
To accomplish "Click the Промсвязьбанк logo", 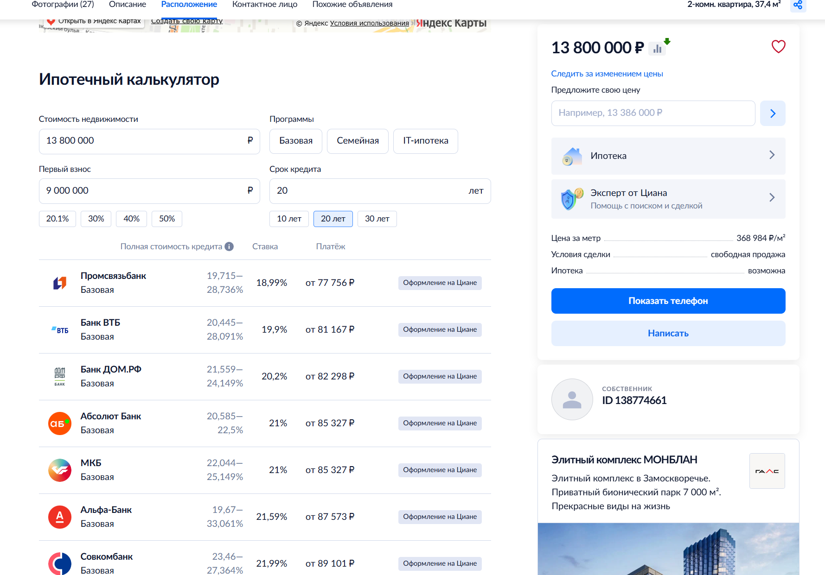I will (60, 283).
